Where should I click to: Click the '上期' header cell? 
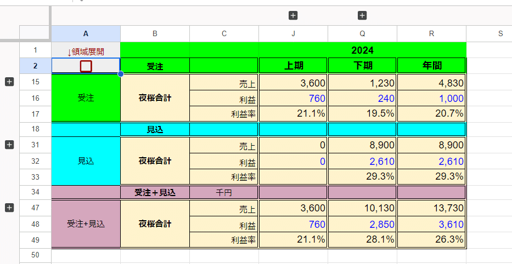[293, 66]
